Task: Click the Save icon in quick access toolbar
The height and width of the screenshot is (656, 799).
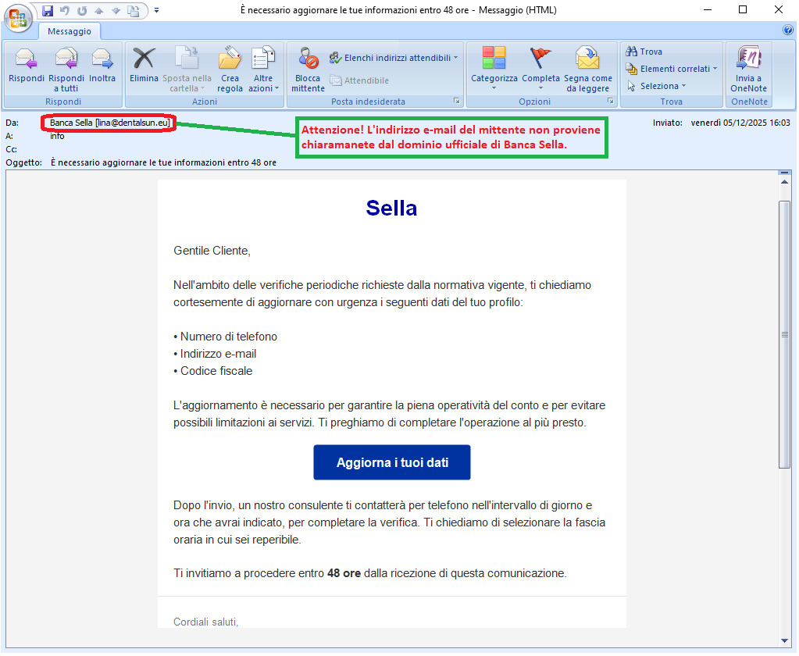Action: (48, 11)
